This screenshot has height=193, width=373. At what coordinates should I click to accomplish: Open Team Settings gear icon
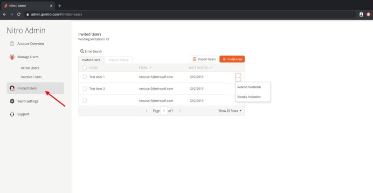(x=12, y=101)
